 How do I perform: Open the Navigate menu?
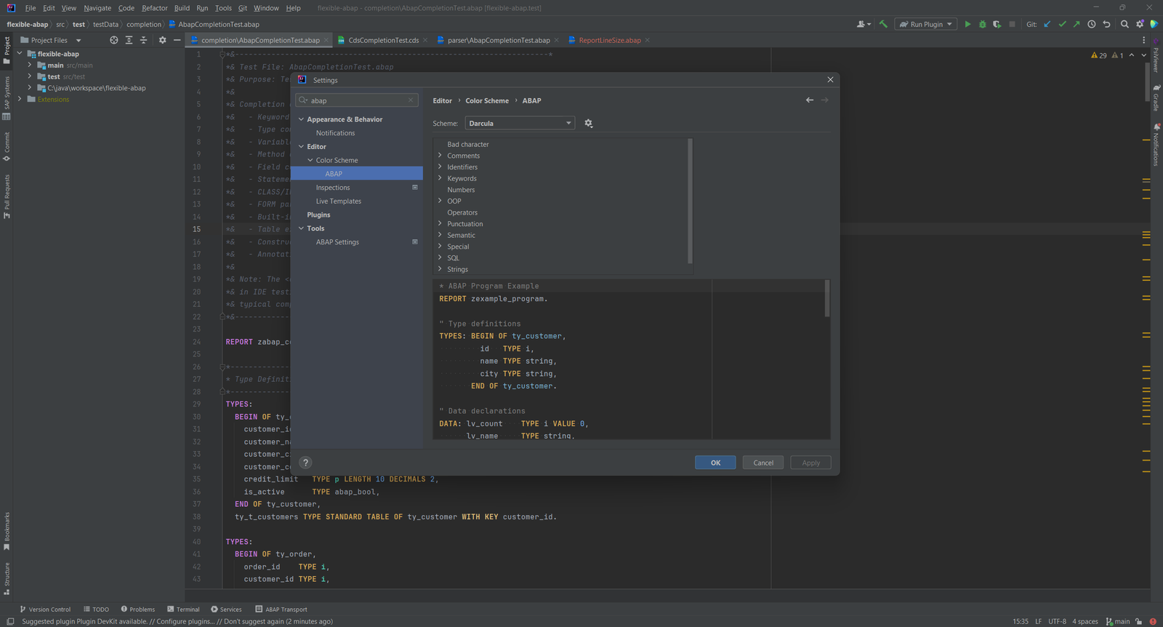pos(97,8)
